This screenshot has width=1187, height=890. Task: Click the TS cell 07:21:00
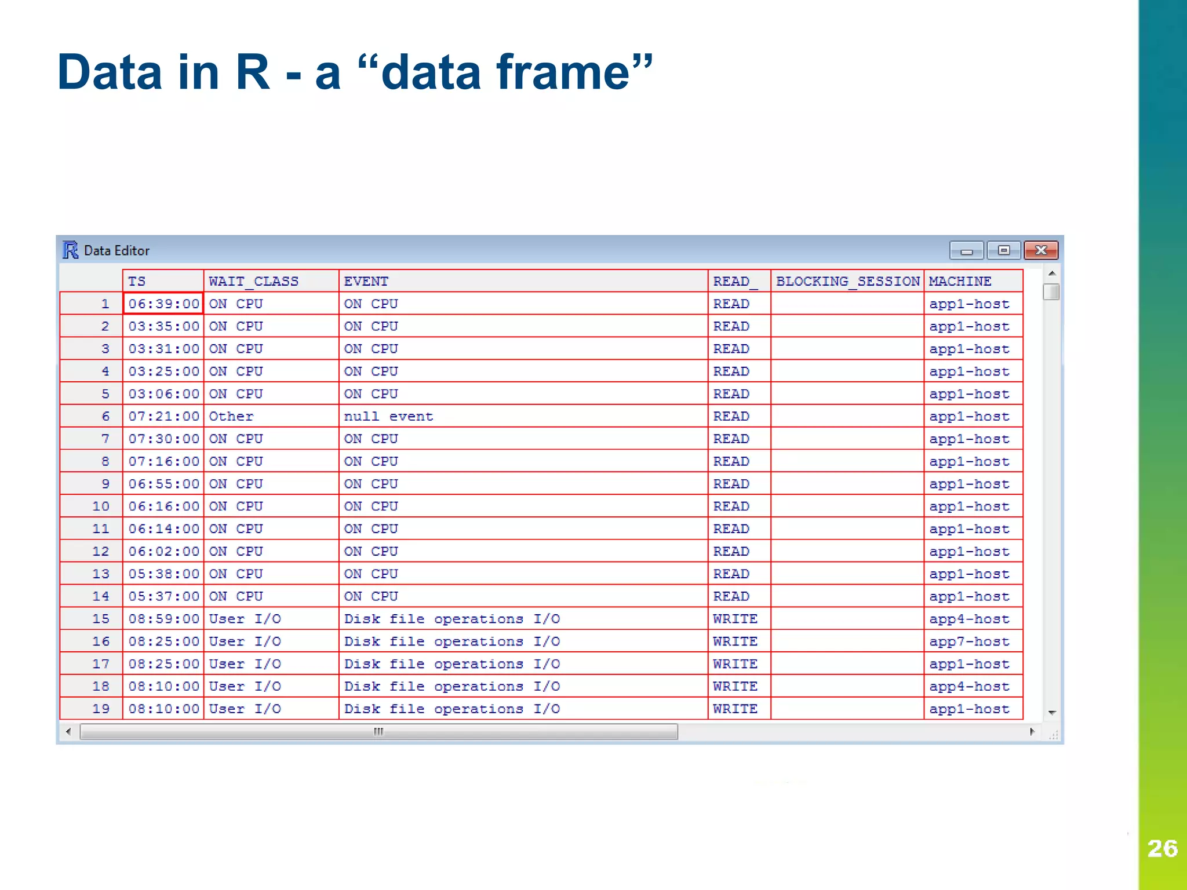tap(163, 416)
